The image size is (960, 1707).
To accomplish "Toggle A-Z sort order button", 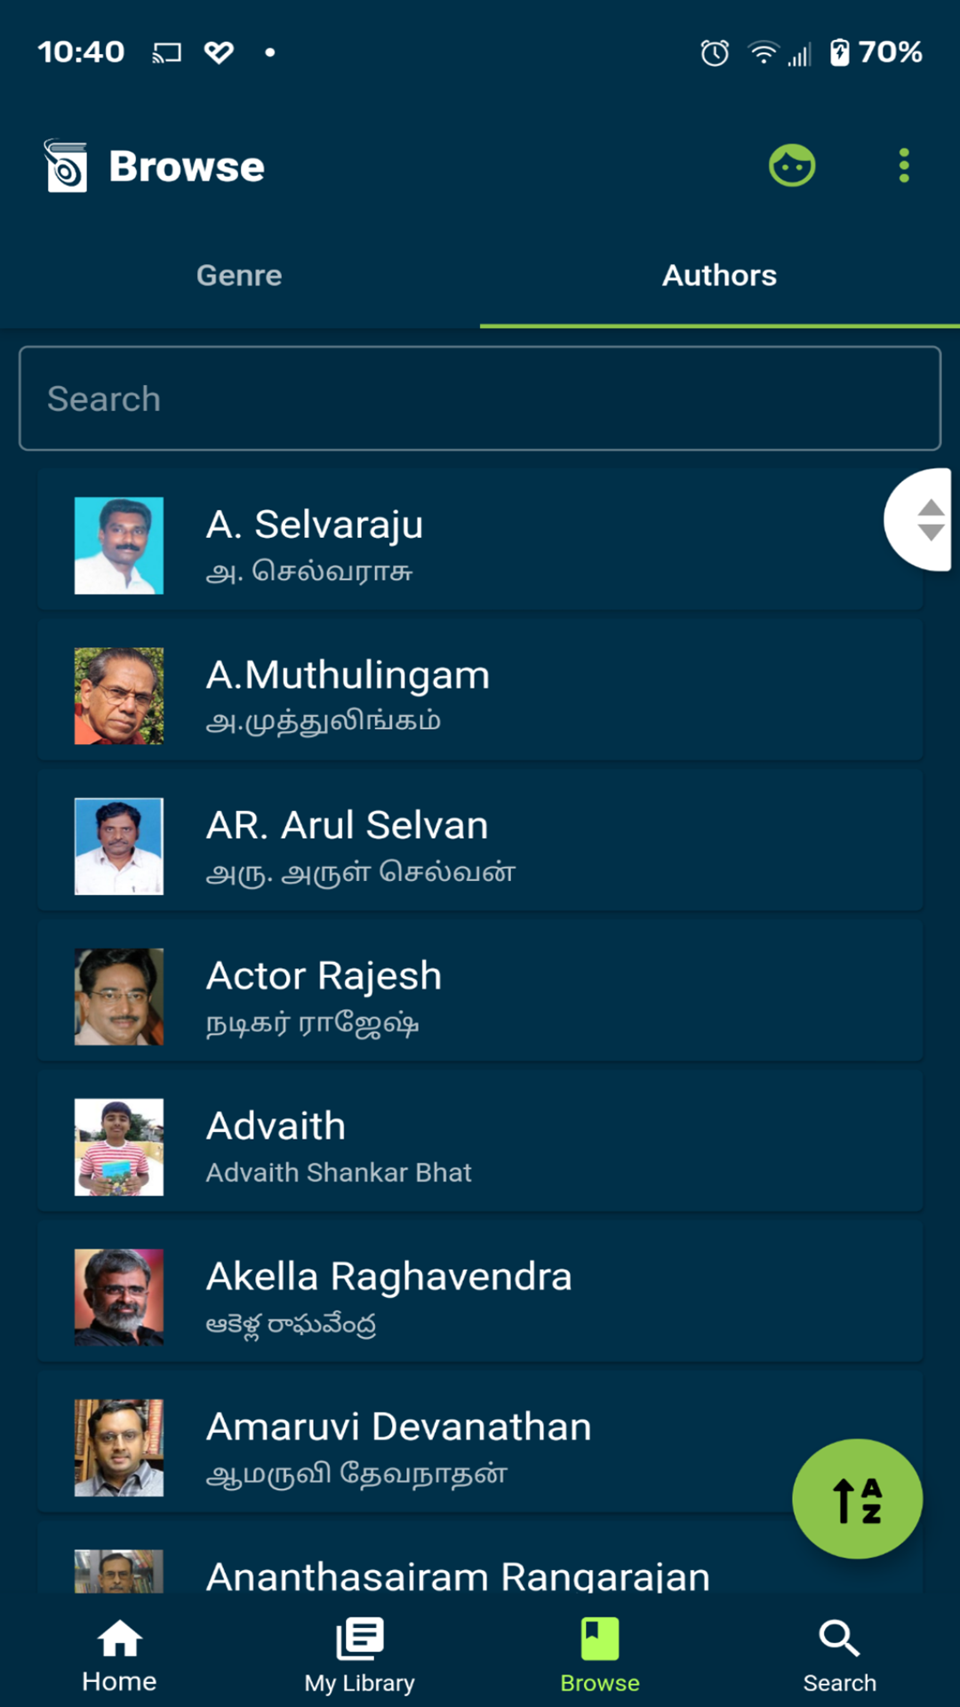I will pyautogui.click(x=857, y=1499).
